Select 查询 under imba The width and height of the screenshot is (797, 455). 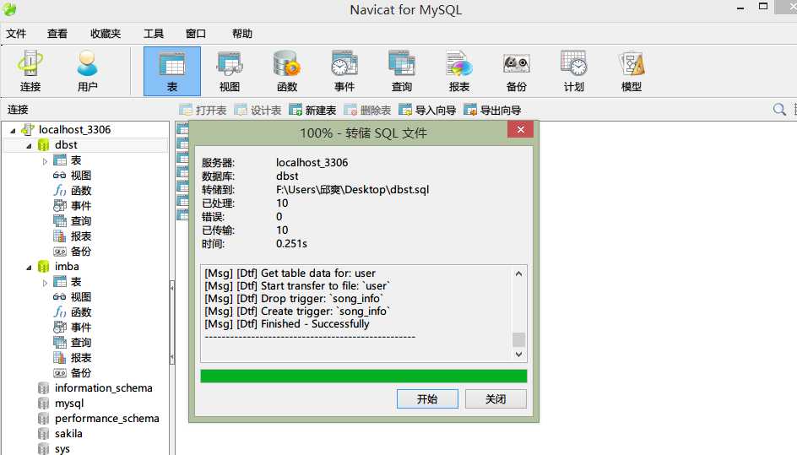[81, 343]
